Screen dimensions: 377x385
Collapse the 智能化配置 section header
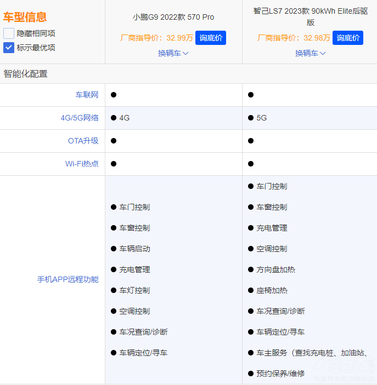click(x=26, y=73)
